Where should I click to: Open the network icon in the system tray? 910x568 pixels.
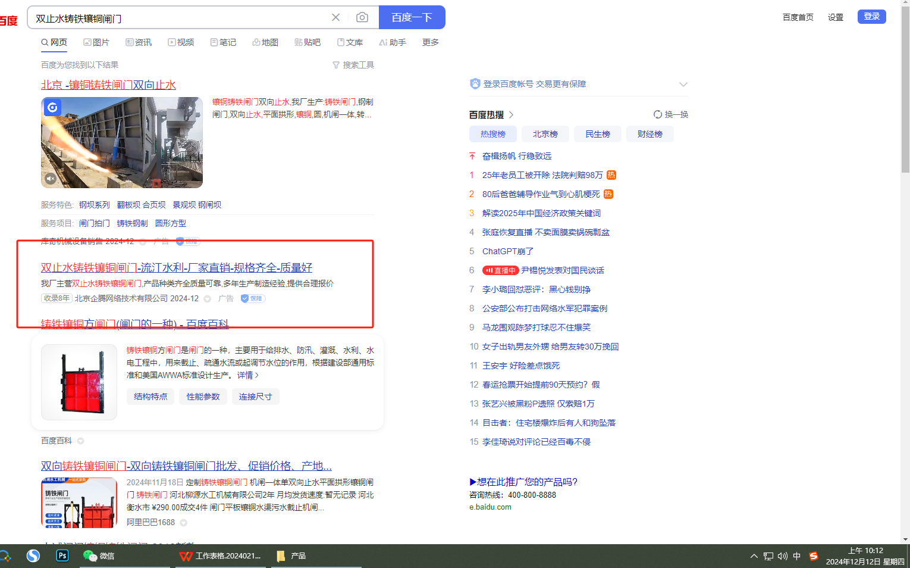768,556
